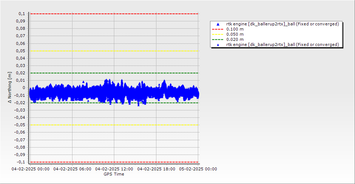
Task: Select the '0.020 m' legend entry
Action: click(235, 40)
